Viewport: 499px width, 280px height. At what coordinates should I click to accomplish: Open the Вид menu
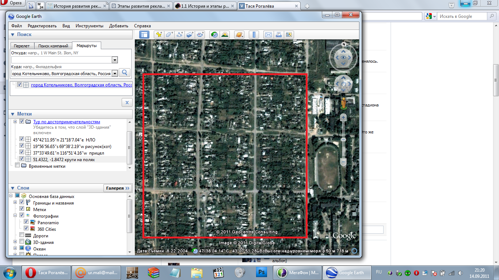click(66, 26)
